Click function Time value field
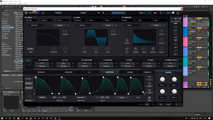 coord(149,86)
